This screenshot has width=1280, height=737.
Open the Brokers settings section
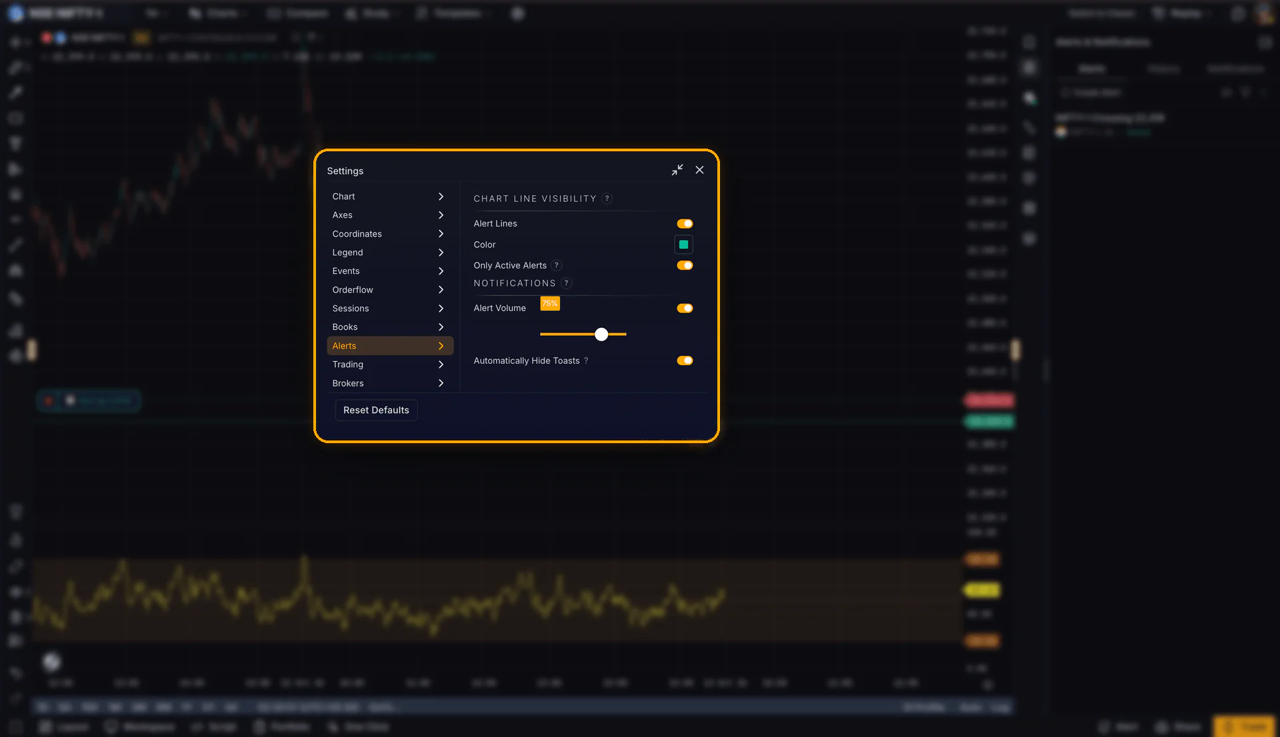pyautogui.click(x=390, y=383)
